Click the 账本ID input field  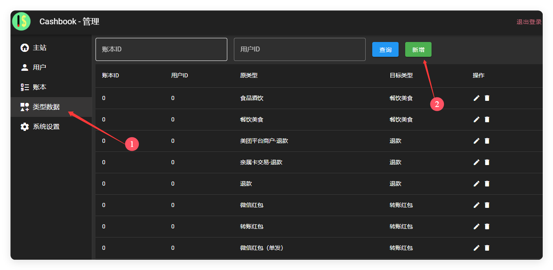(x=161, y=49)
